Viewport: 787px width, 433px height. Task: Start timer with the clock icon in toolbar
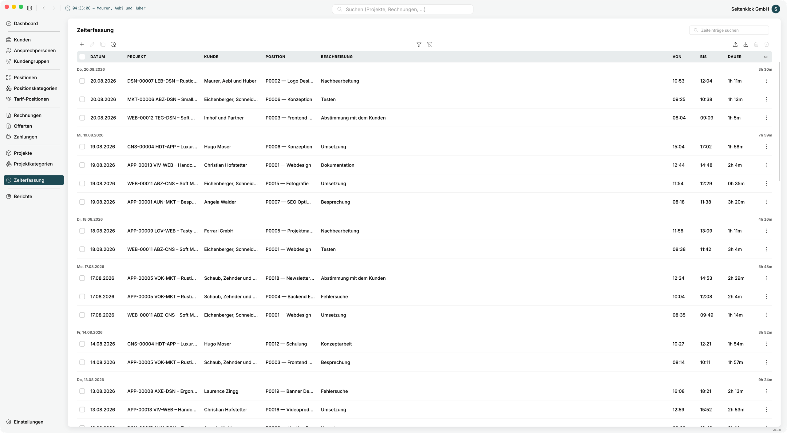113,45
